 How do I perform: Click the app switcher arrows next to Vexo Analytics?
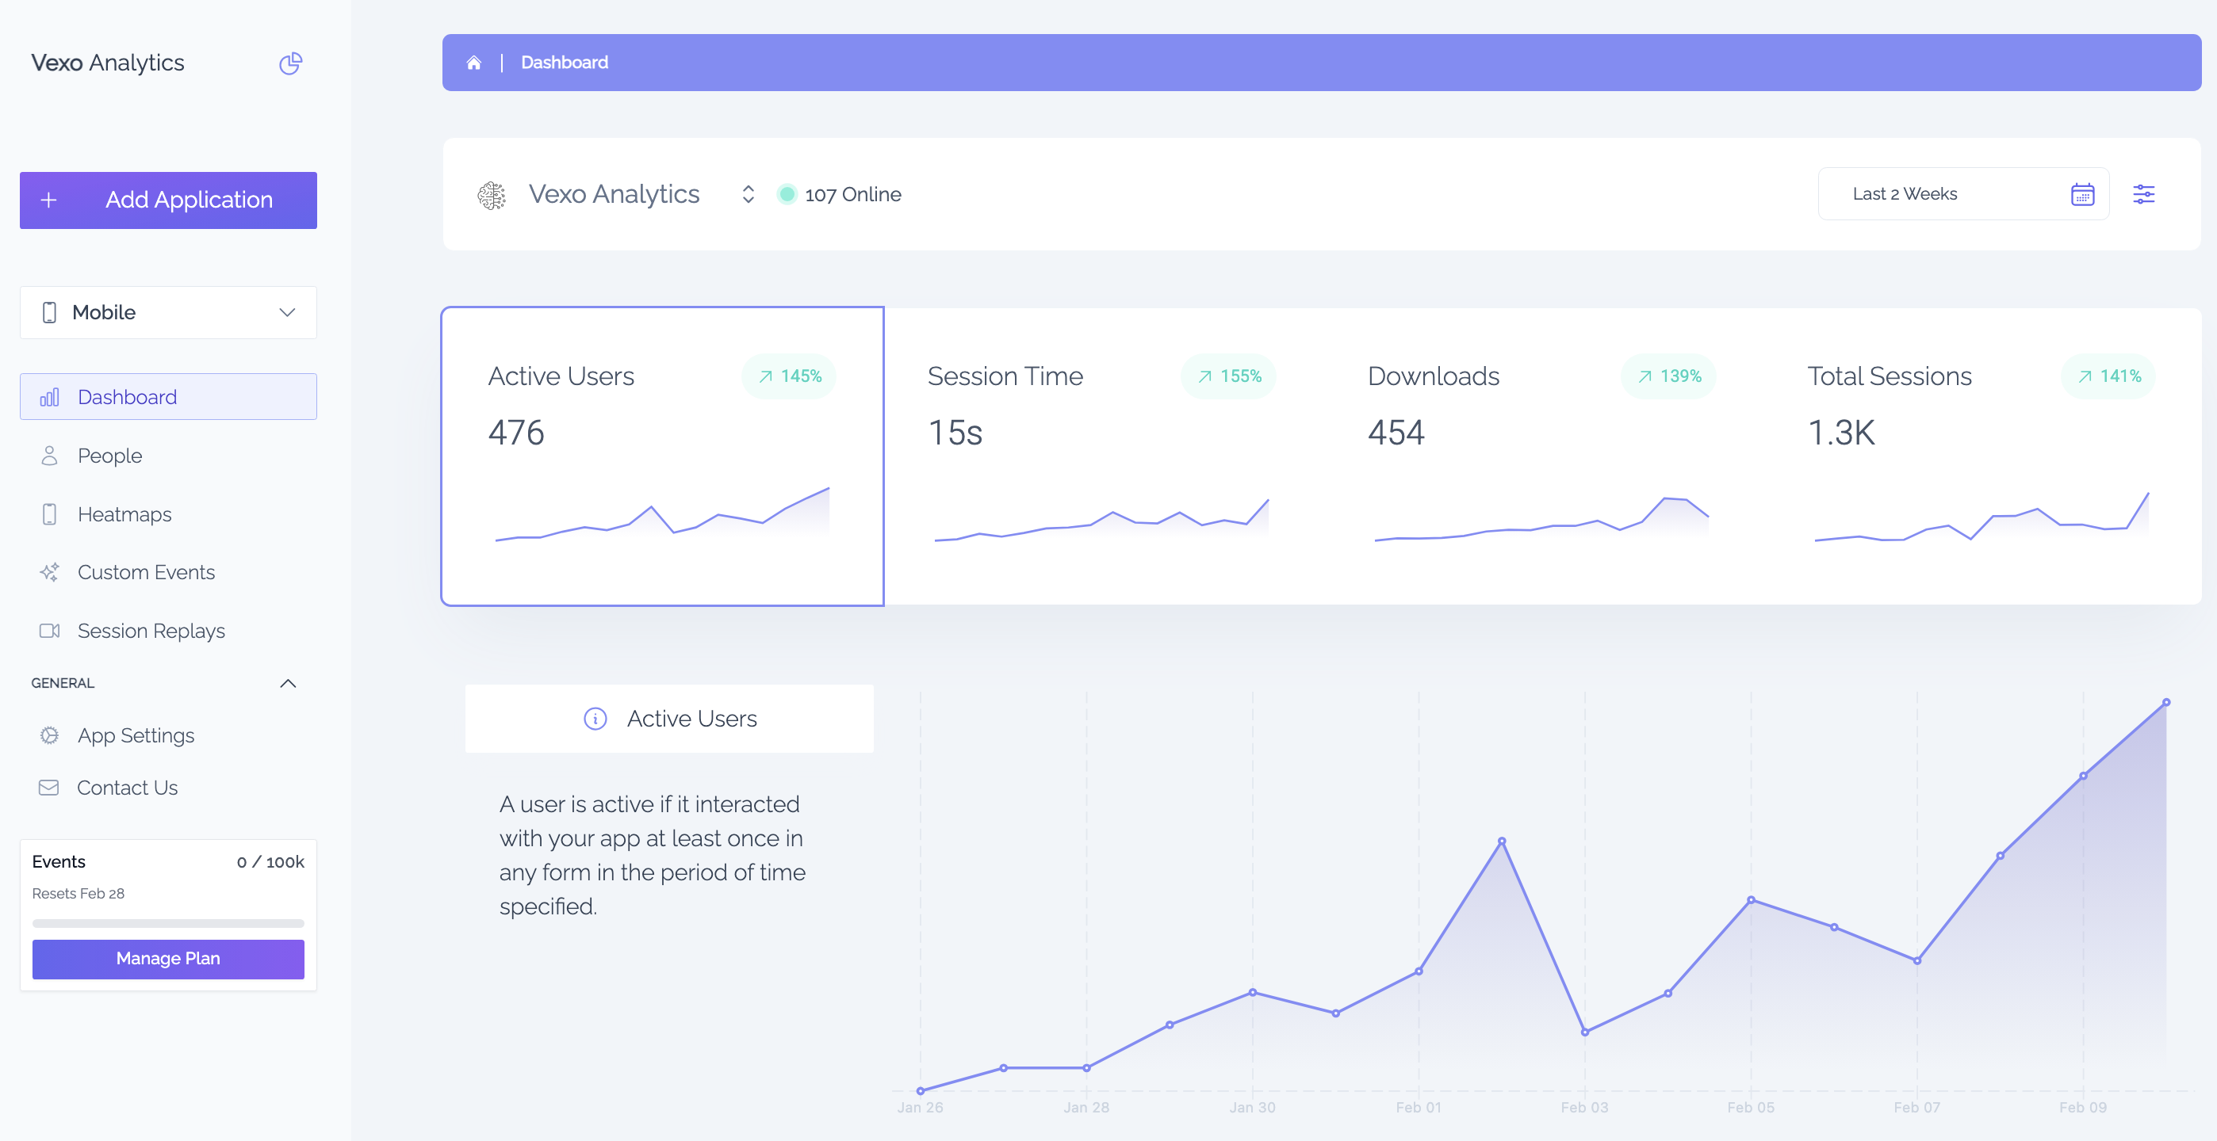click(748, 193)
